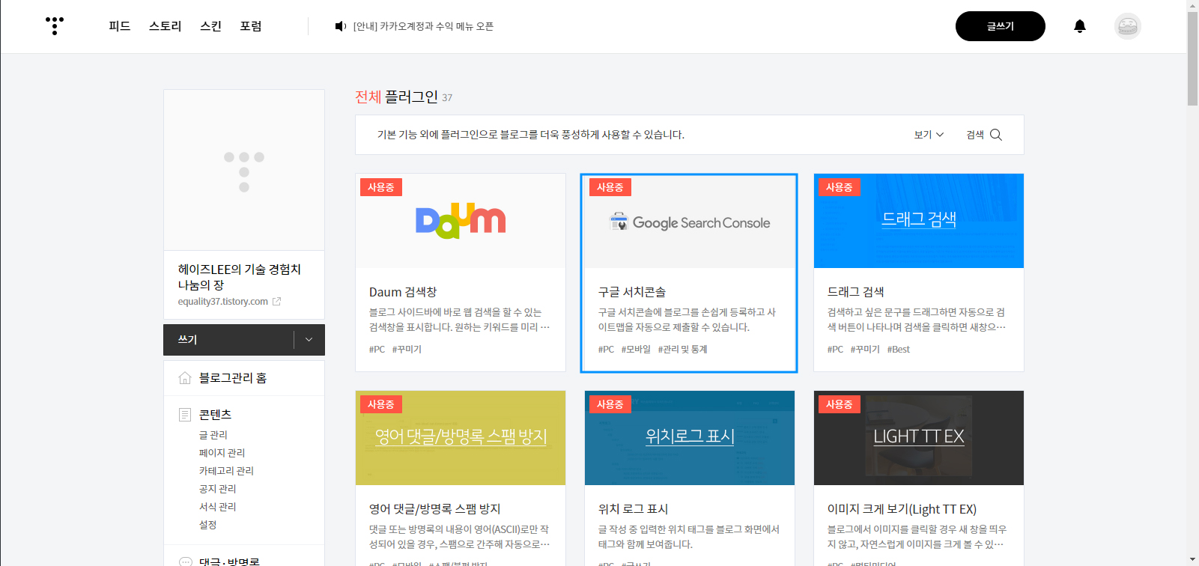Open the 위치로그 표시 plugin banner
Screen dimensions: 1199x566
690,438
